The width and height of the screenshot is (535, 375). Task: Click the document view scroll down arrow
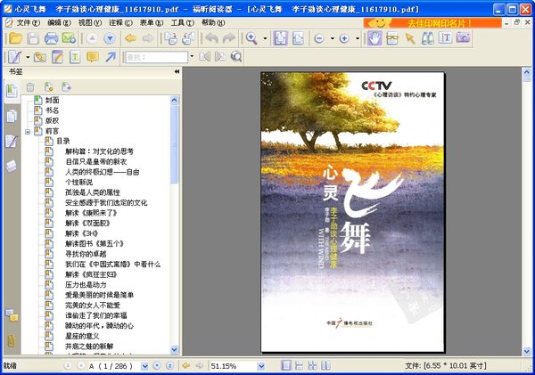click(x=527, y=351)
